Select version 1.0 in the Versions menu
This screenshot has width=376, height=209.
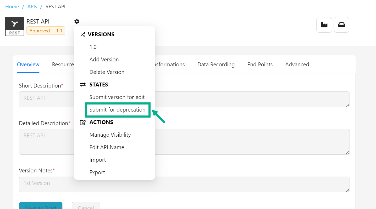coord(93,47)
